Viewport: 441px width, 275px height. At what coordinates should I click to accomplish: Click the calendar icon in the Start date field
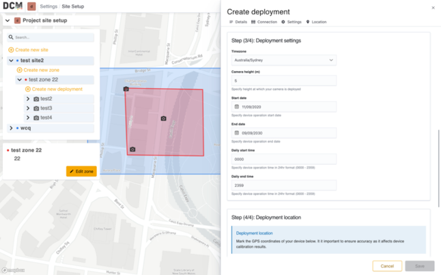click(237, 106)
